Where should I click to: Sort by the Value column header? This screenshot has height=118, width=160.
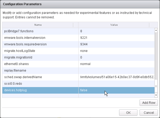coord(114,25)
